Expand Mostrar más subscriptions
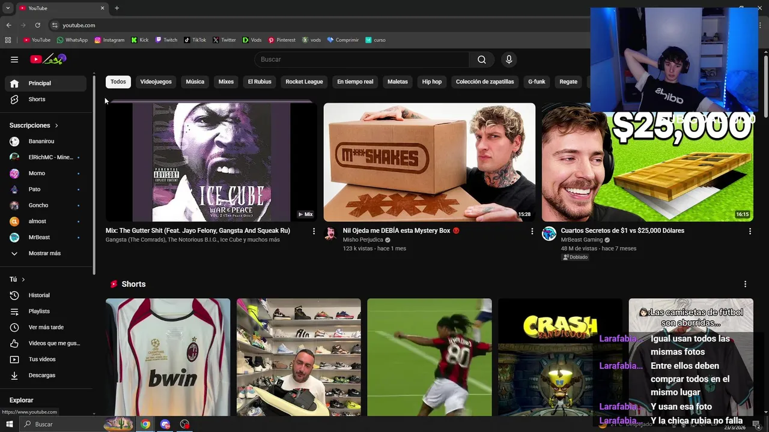 click(46, 253)
